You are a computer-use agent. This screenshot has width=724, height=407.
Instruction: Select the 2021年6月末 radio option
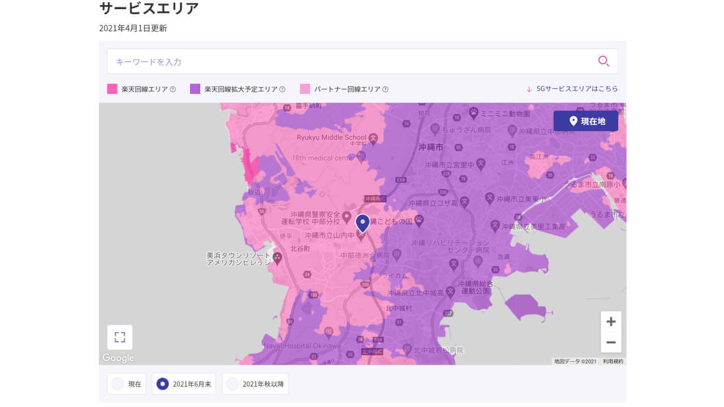(x=162, y=383)
